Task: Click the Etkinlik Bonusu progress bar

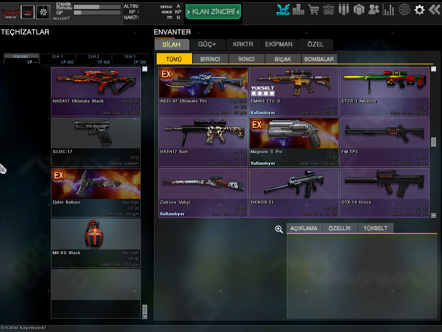Action: 97,7
